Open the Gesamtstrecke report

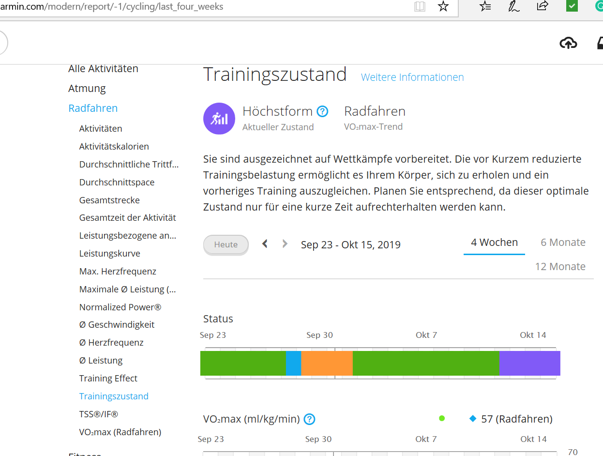109,200
